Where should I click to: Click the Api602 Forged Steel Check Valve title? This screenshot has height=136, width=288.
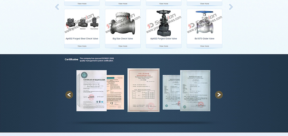pos(82,39)
